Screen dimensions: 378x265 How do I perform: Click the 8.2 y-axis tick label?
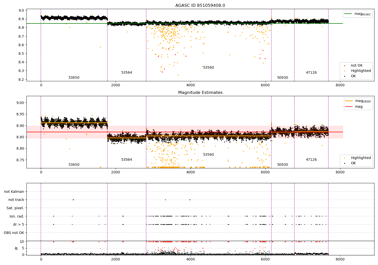[x=21, y=79]
